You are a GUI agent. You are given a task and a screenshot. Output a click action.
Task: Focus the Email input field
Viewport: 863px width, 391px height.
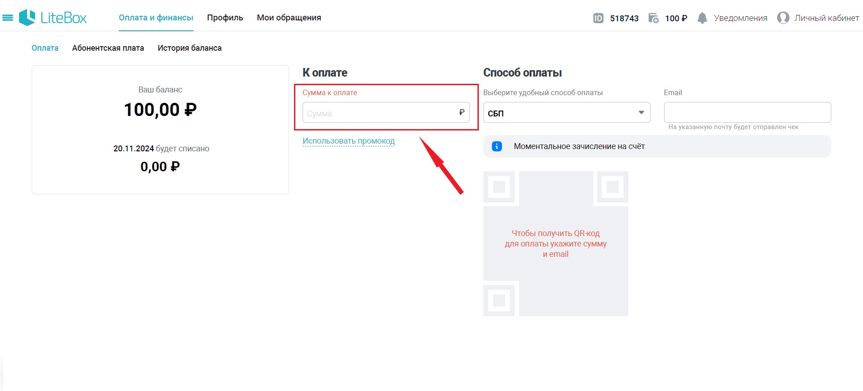747,112
